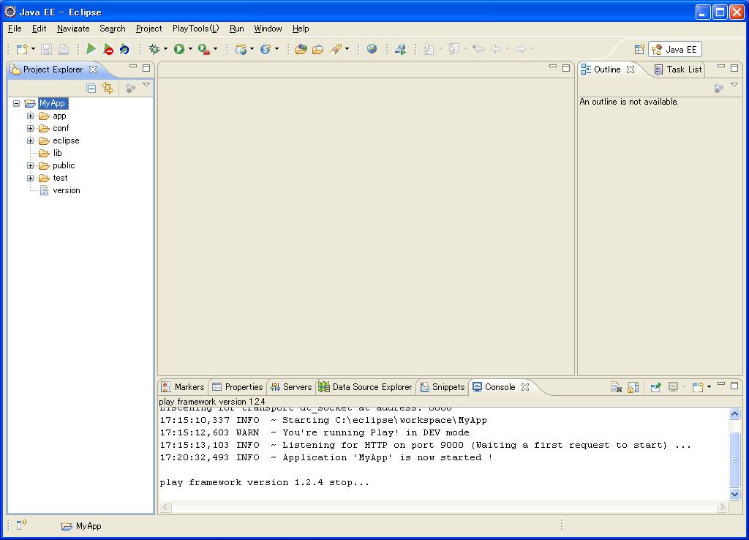Click the Play stop icon with red circle

coord(108,49)
